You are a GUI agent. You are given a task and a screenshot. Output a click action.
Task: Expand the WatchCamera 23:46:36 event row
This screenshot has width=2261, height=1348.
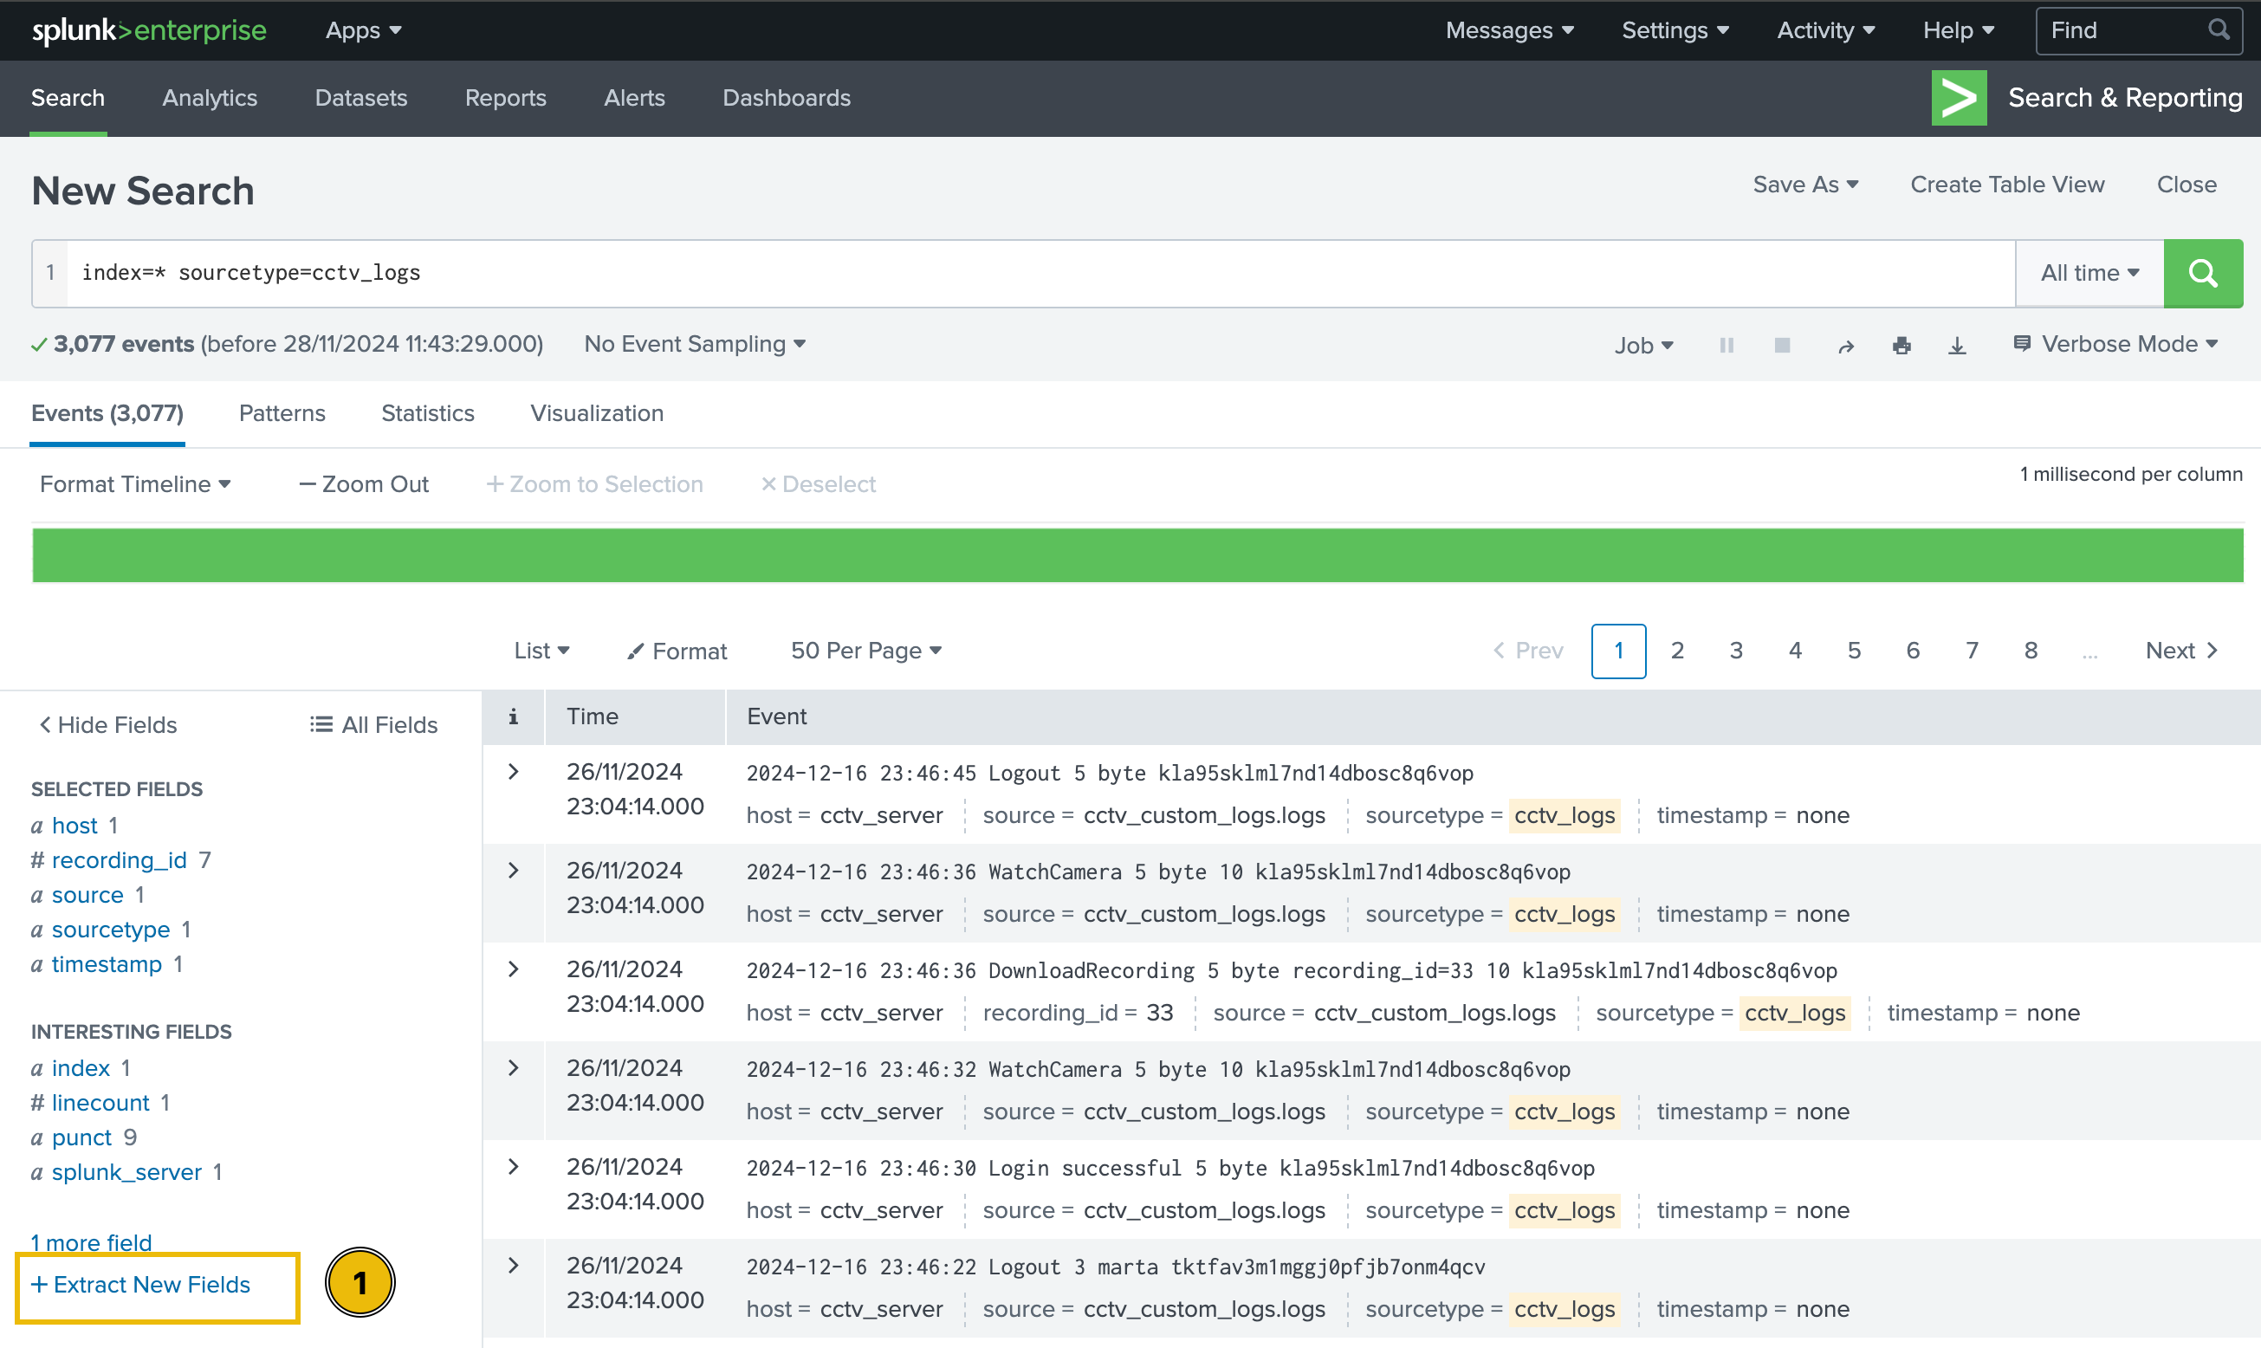(513, 870)
